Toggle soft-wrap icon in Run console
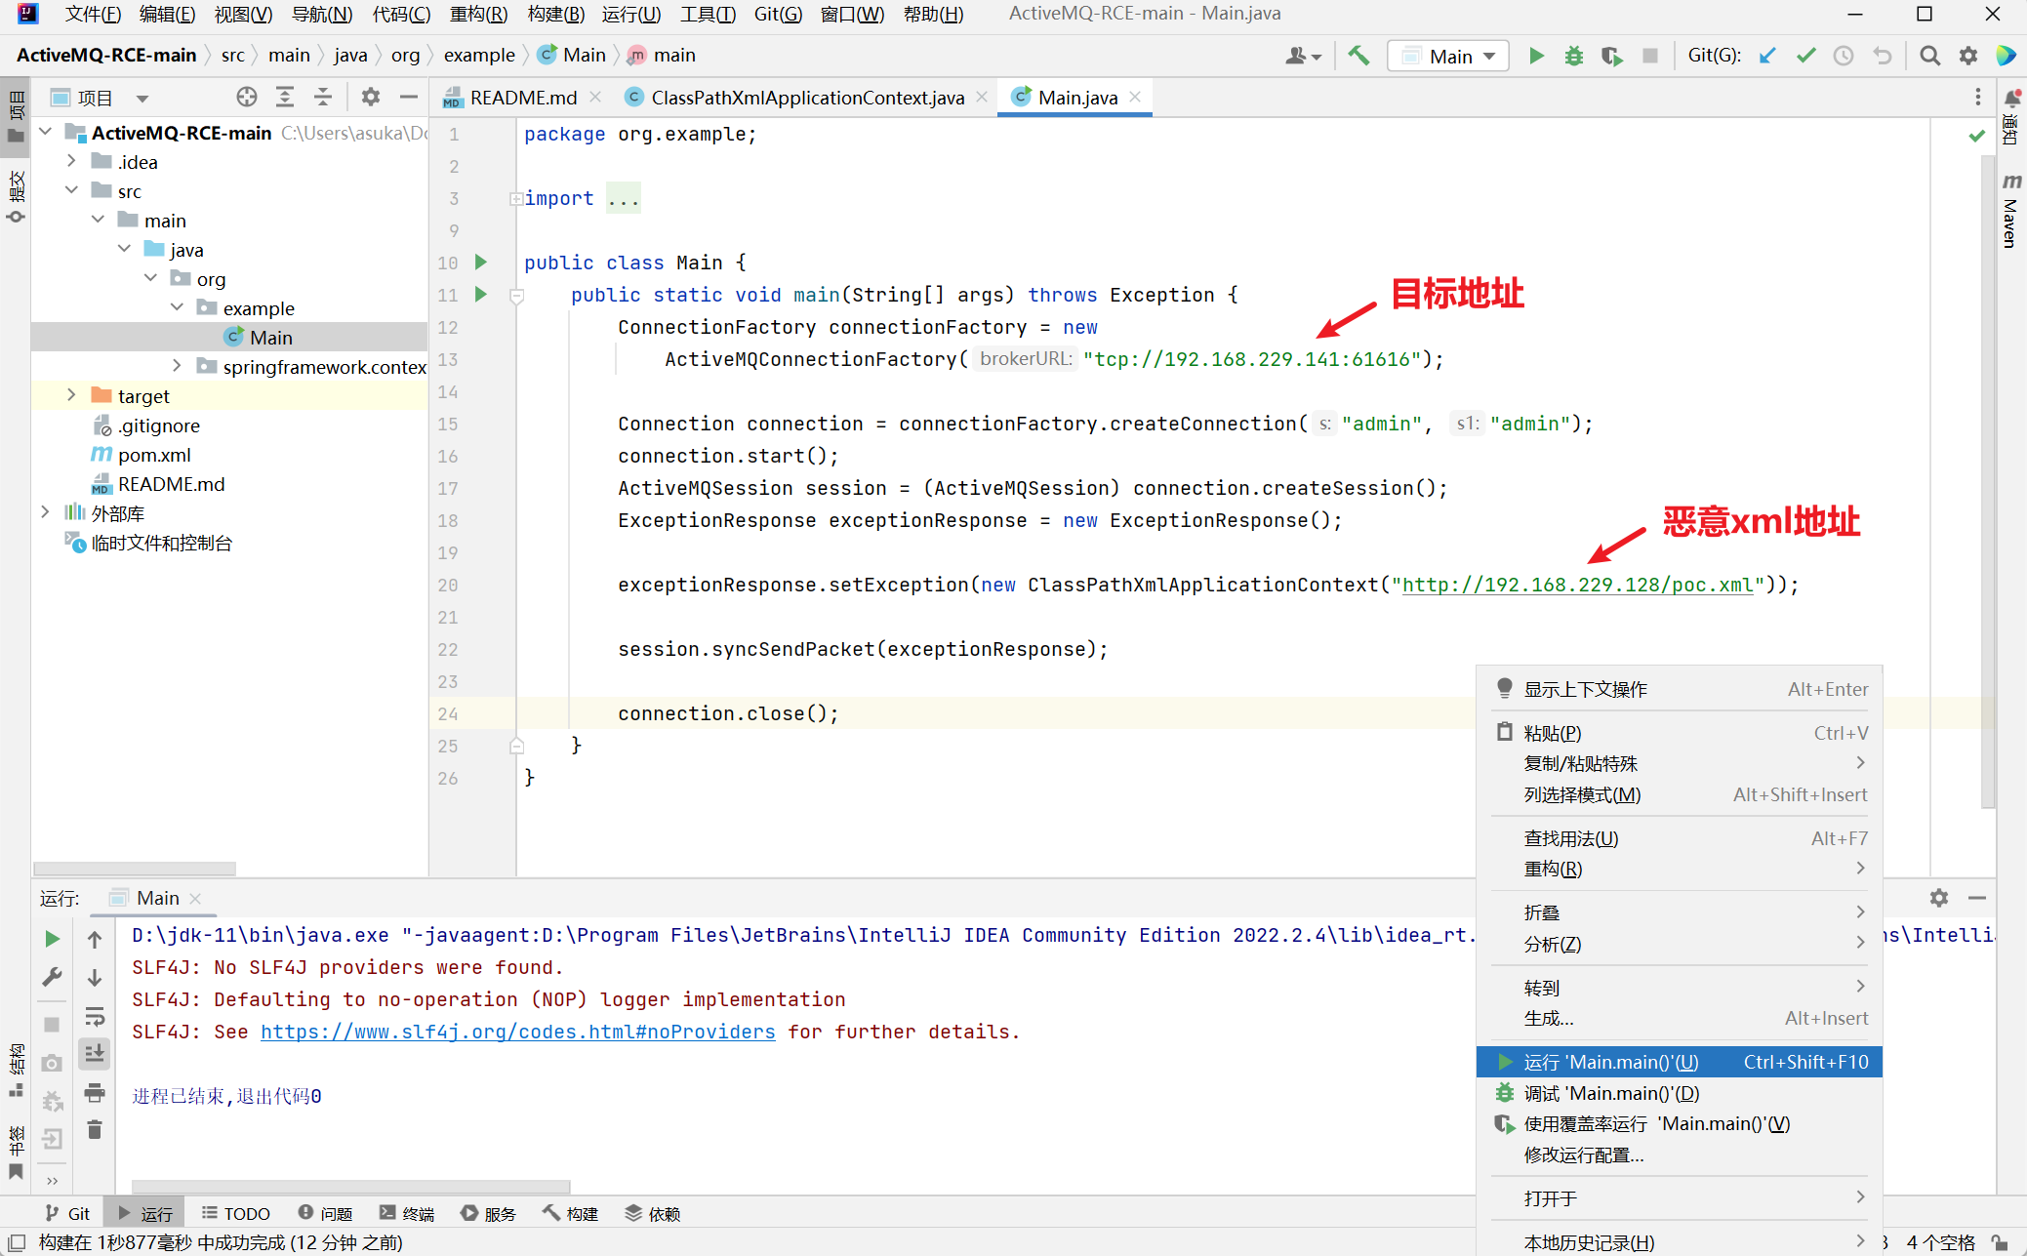This screenshot has width=2027, height=1256. pos(95,1016)
